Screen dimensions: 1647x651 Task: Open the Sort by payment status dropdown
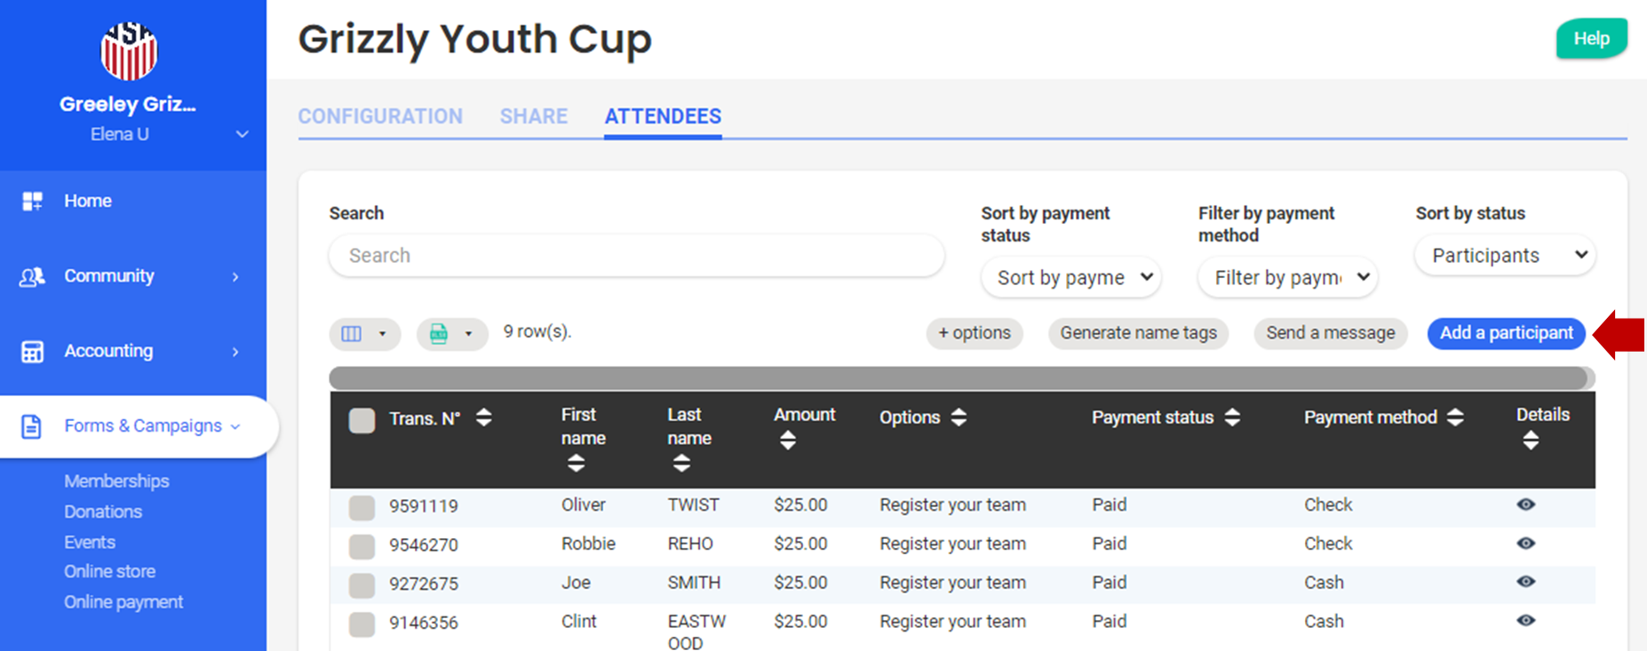[x=1070, y=278]
